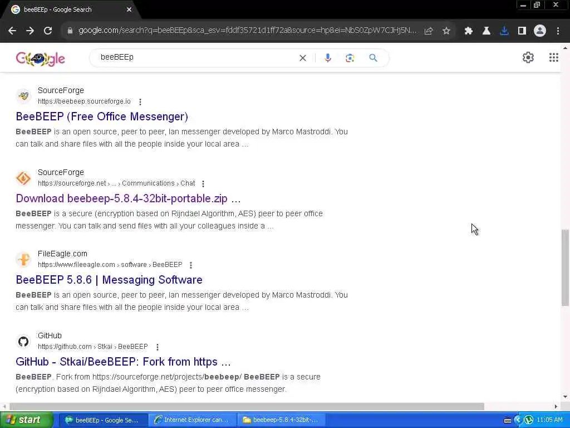The image size is (570, 428).
Task: Click the address bar URL
Action: click(247, 31)
